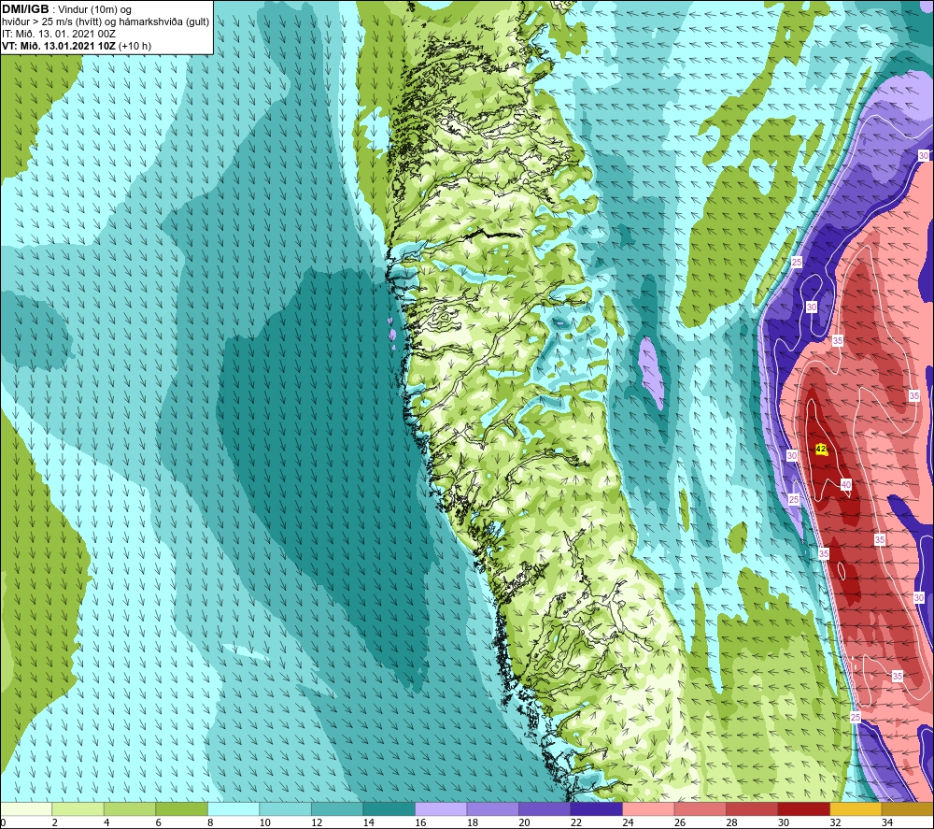Pick the 26–28 m/s salmon scale swatch
This screenshot has width=934, height=829.
coord(700,808)
